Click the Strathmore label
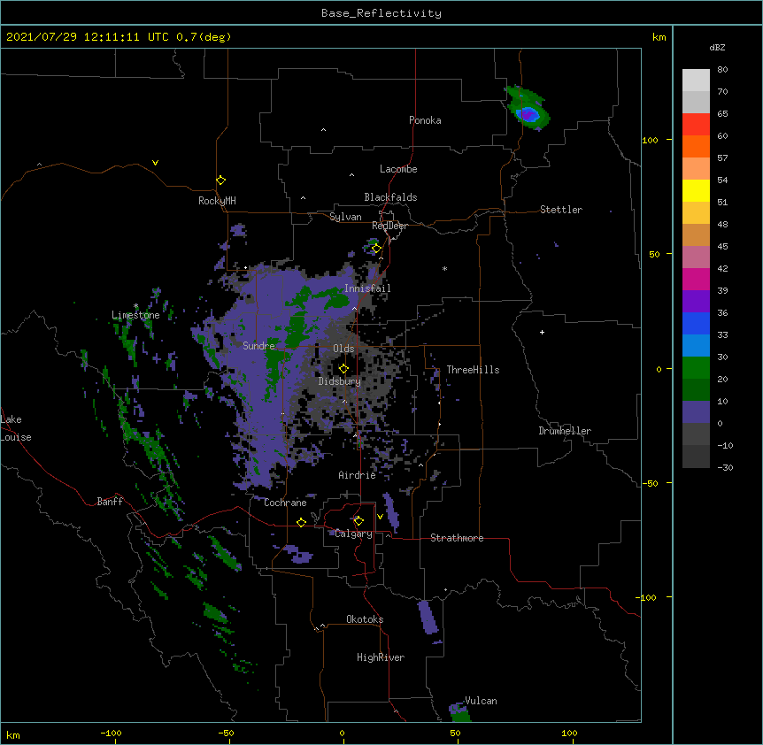 coord(457,538)
